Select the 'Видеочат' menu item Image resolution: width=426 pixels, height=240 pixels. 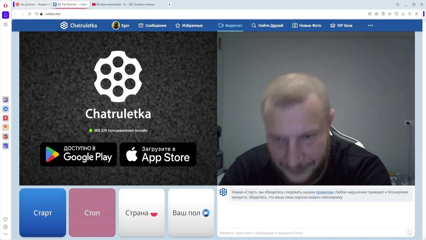[230, 25]
